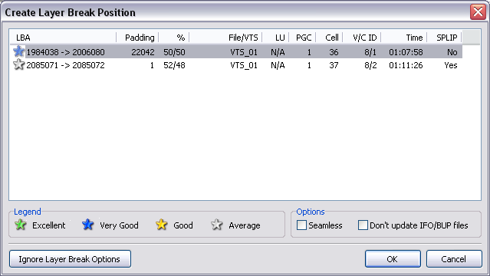The width and height of the screenshot is (490, 276).
Task: Click the grey star icon of row 2085071
Action: pos(18,64)
